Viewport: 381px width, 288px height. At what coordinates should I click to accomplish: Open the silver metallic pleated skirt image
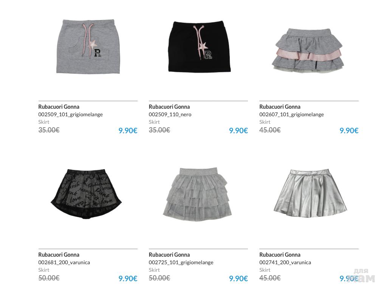click(310, 193)
